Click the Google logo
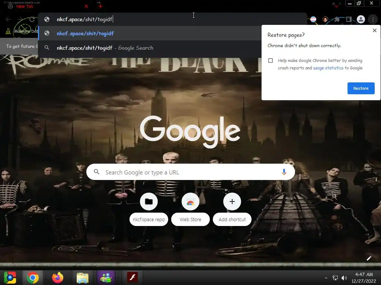The width and height of the screenshot is (381, 285). coord(190,132)
